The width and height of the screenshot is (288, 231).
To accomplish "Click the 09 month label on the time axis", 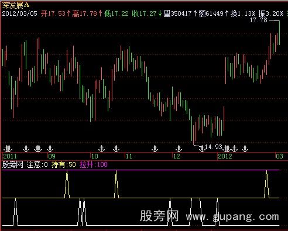I will point(52,156).
